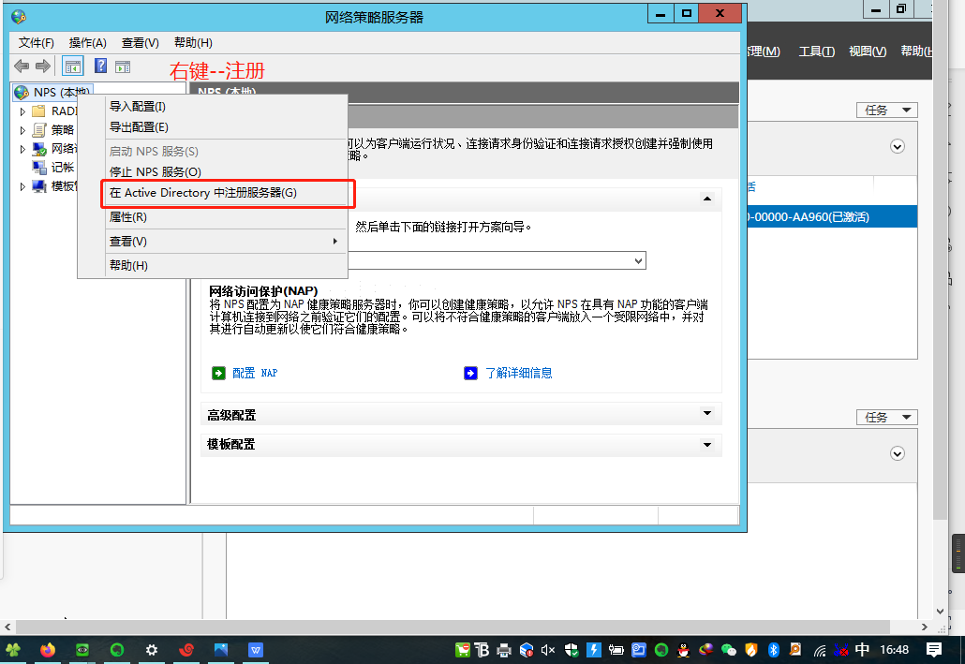Open the 查看(V) menu in menu bar

click(x=141, y=42)
